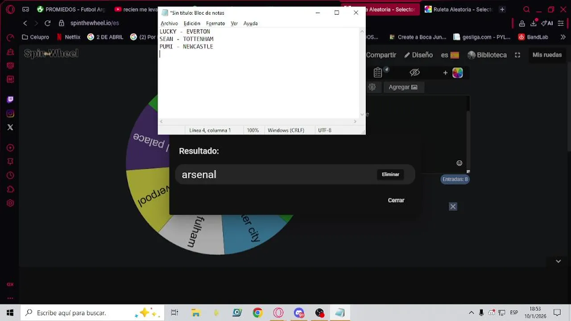
Task: Click the SpinTheWheel site logo
Action: click(x=51, y=53)
